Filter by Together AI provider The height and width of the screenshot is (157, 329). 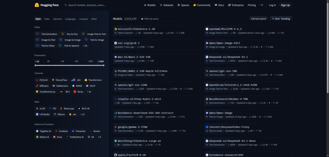pyautogui.click(x=43, y=131)
